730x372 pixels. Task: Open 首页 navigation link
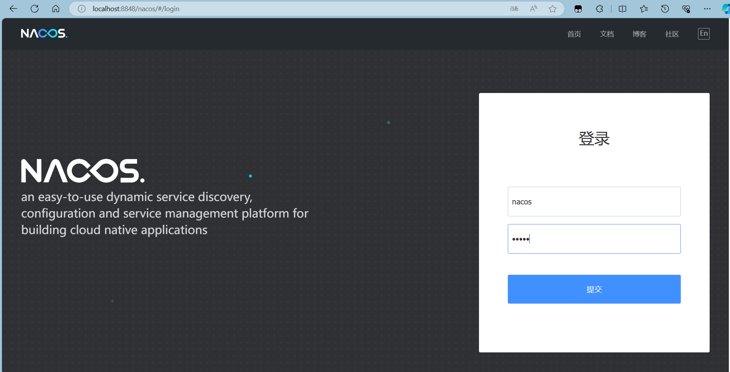(574, 34)
